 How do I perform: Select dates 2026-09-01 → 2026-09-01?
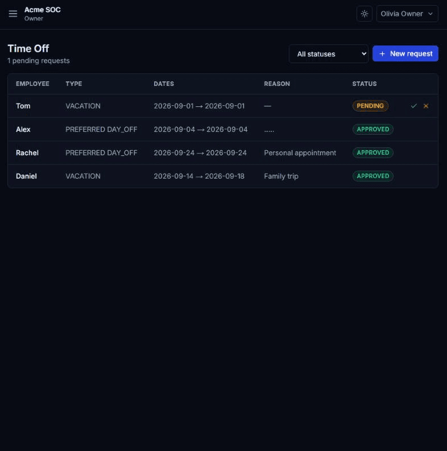(199, 106)
